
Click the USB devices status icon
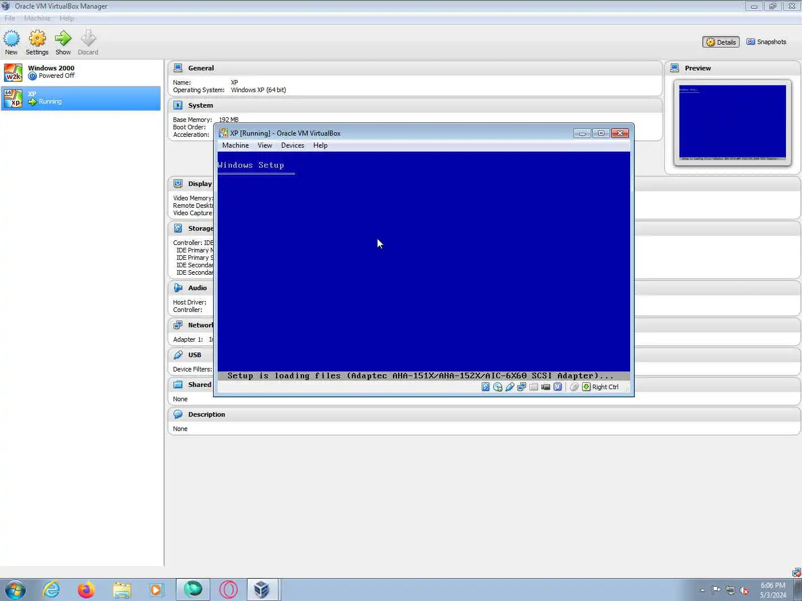pos(510,387)
